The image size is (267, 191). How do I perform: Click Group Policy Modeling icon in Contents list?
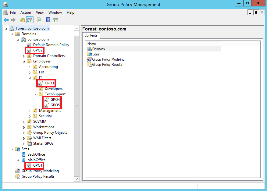pyautogui.click(x=89, y=59)
